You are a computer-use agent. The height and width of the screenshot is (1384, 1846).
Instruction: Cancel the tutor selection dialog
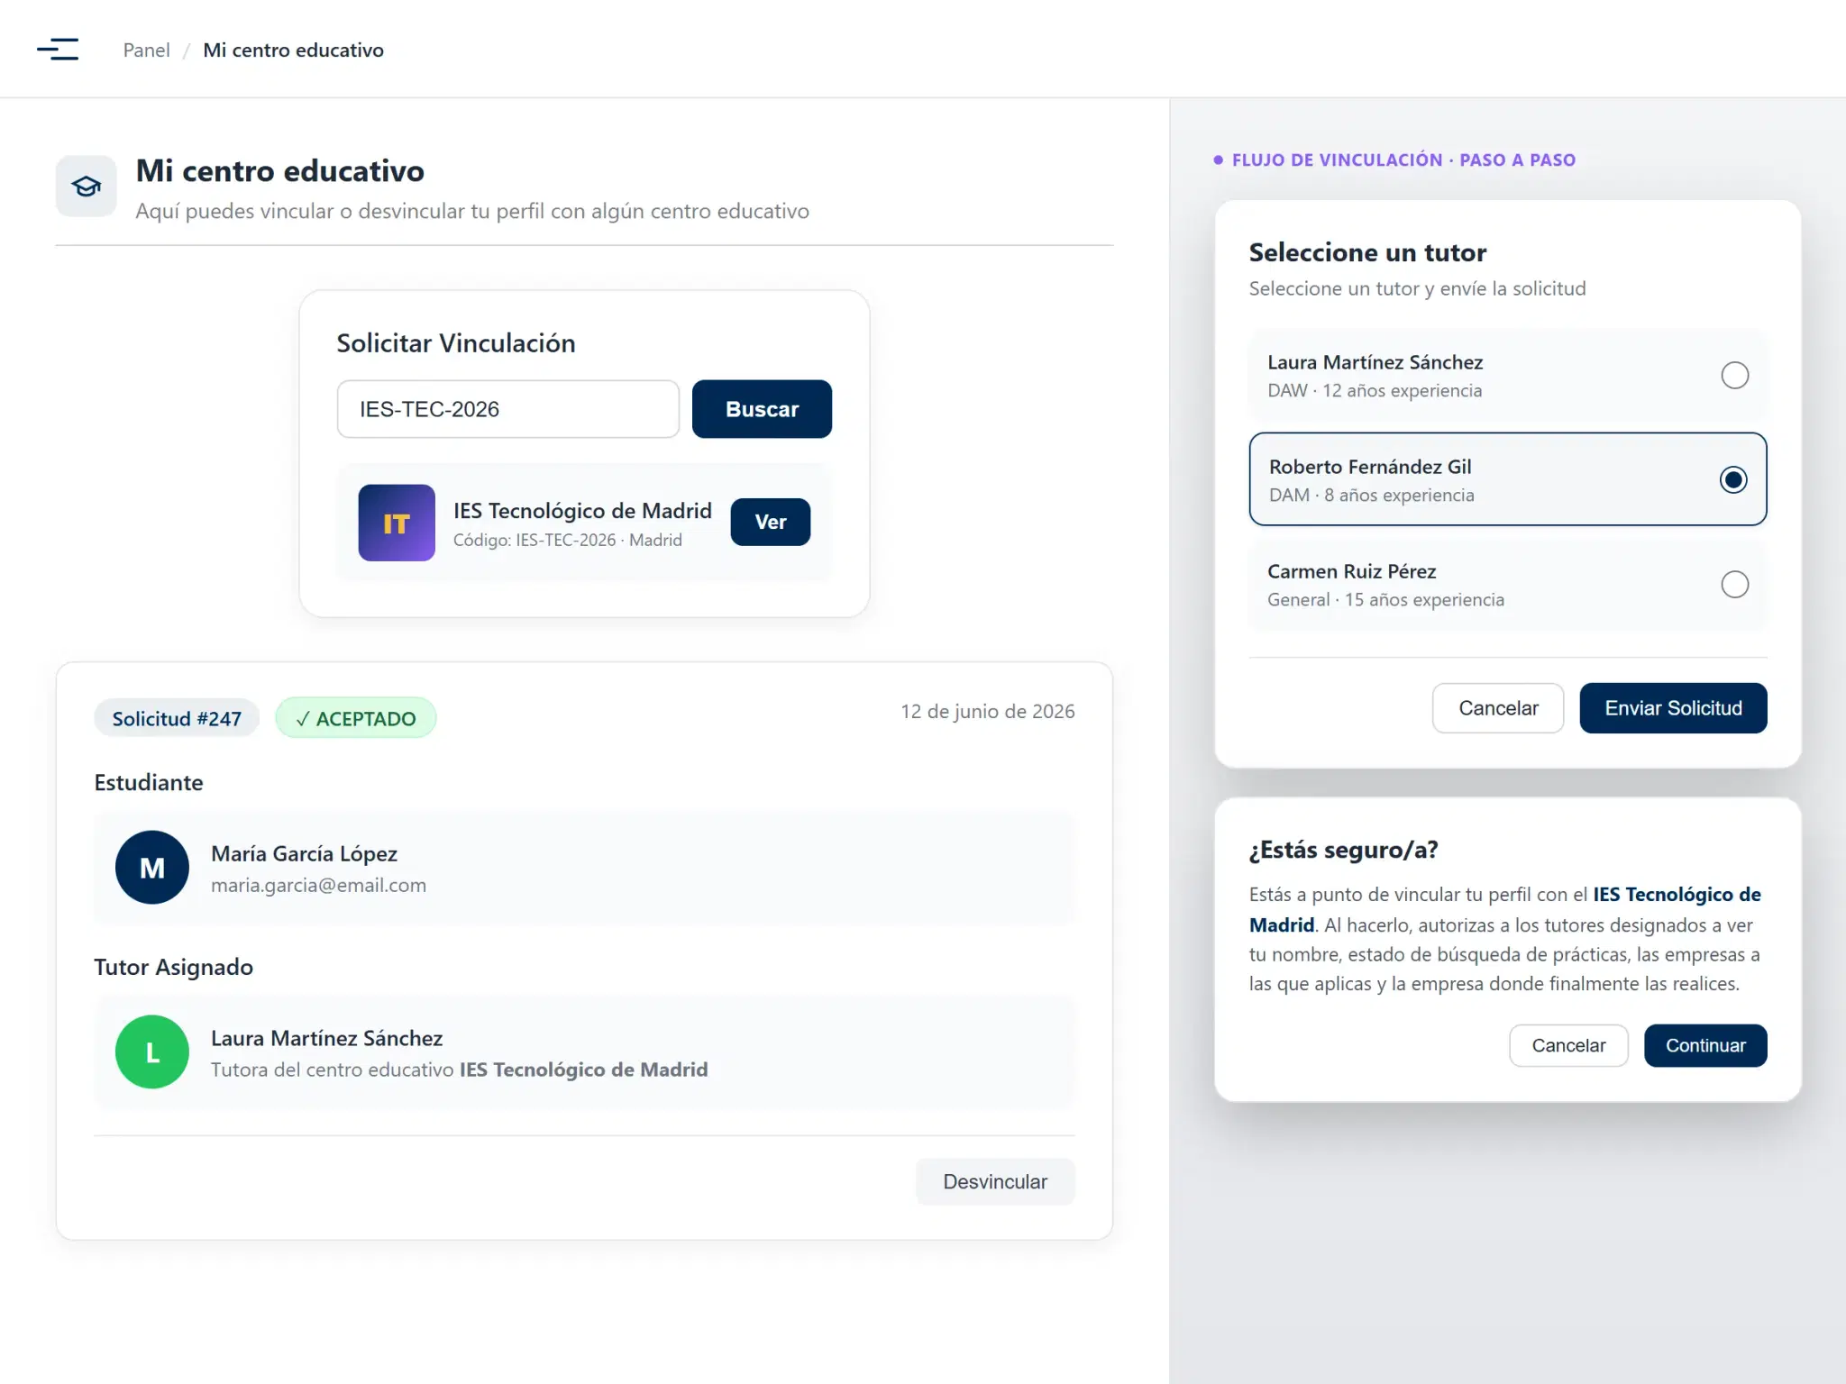tap(1498, 708)
